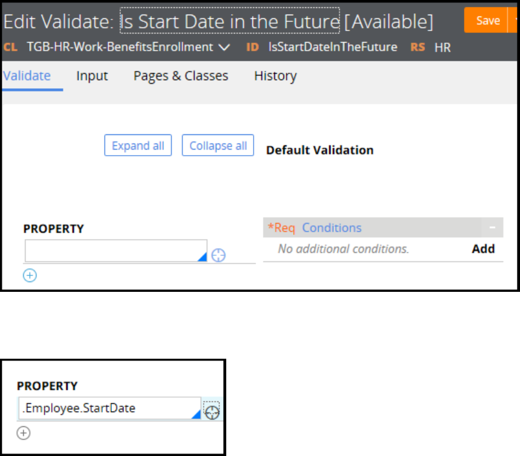
Task: Click the rule title Is Start Date in the Future
Action: tap(230, 22)
